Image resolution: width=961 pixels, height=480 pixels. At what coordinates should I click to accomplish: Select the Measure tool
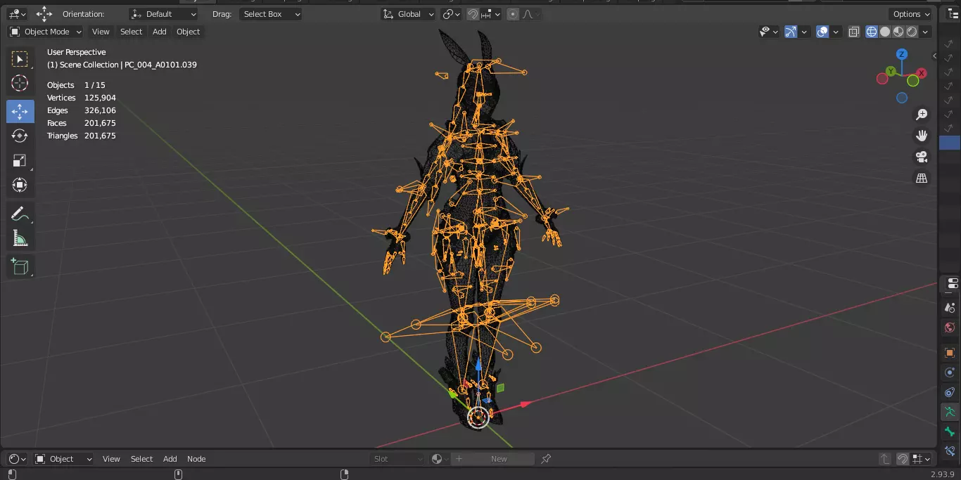(x=20, y=238)
